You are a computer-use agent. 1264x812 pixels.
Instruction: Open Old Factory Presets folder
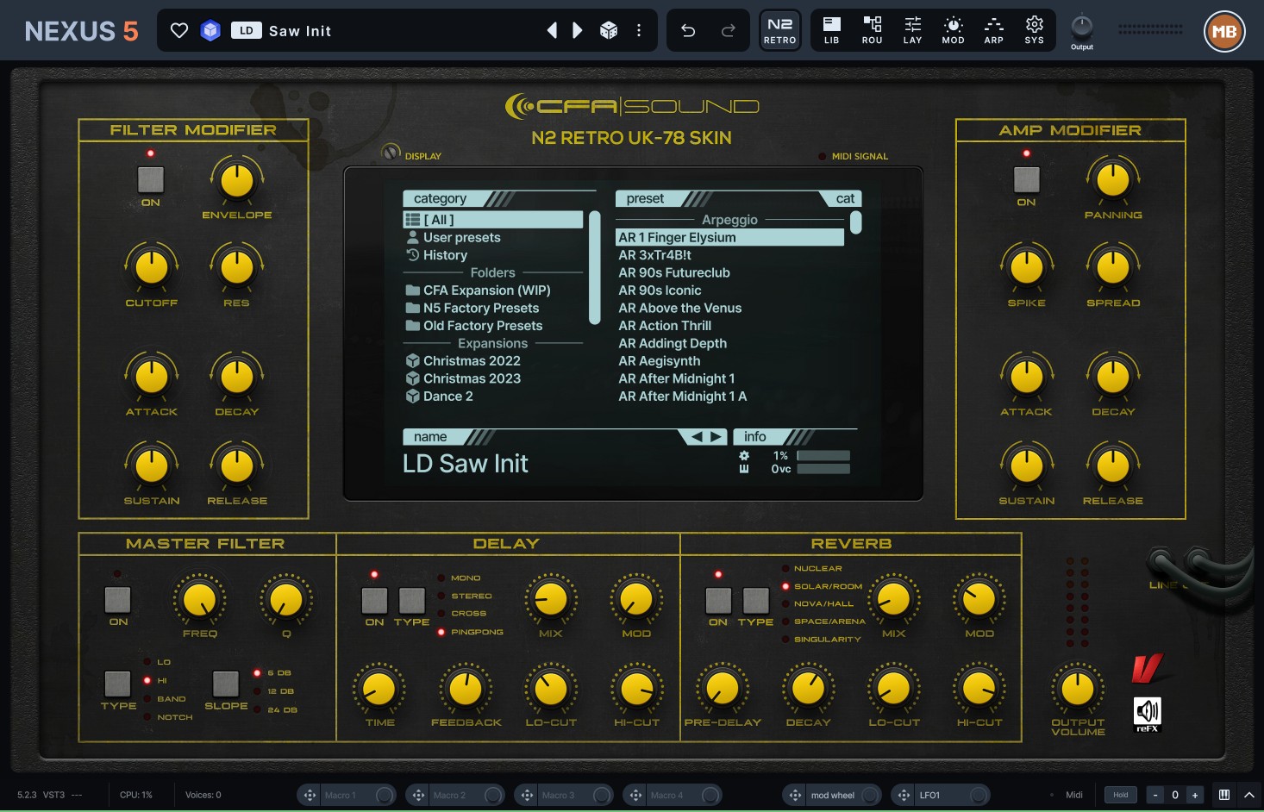tap(493, 326)
